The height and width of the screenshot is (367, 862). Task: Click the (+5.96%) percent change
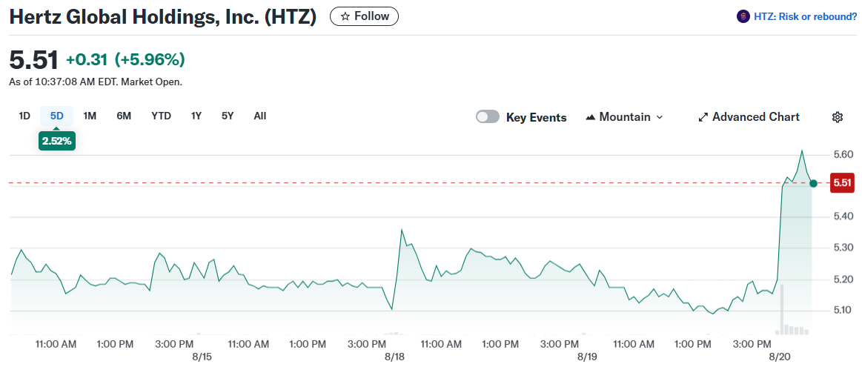tap(150, 59)
